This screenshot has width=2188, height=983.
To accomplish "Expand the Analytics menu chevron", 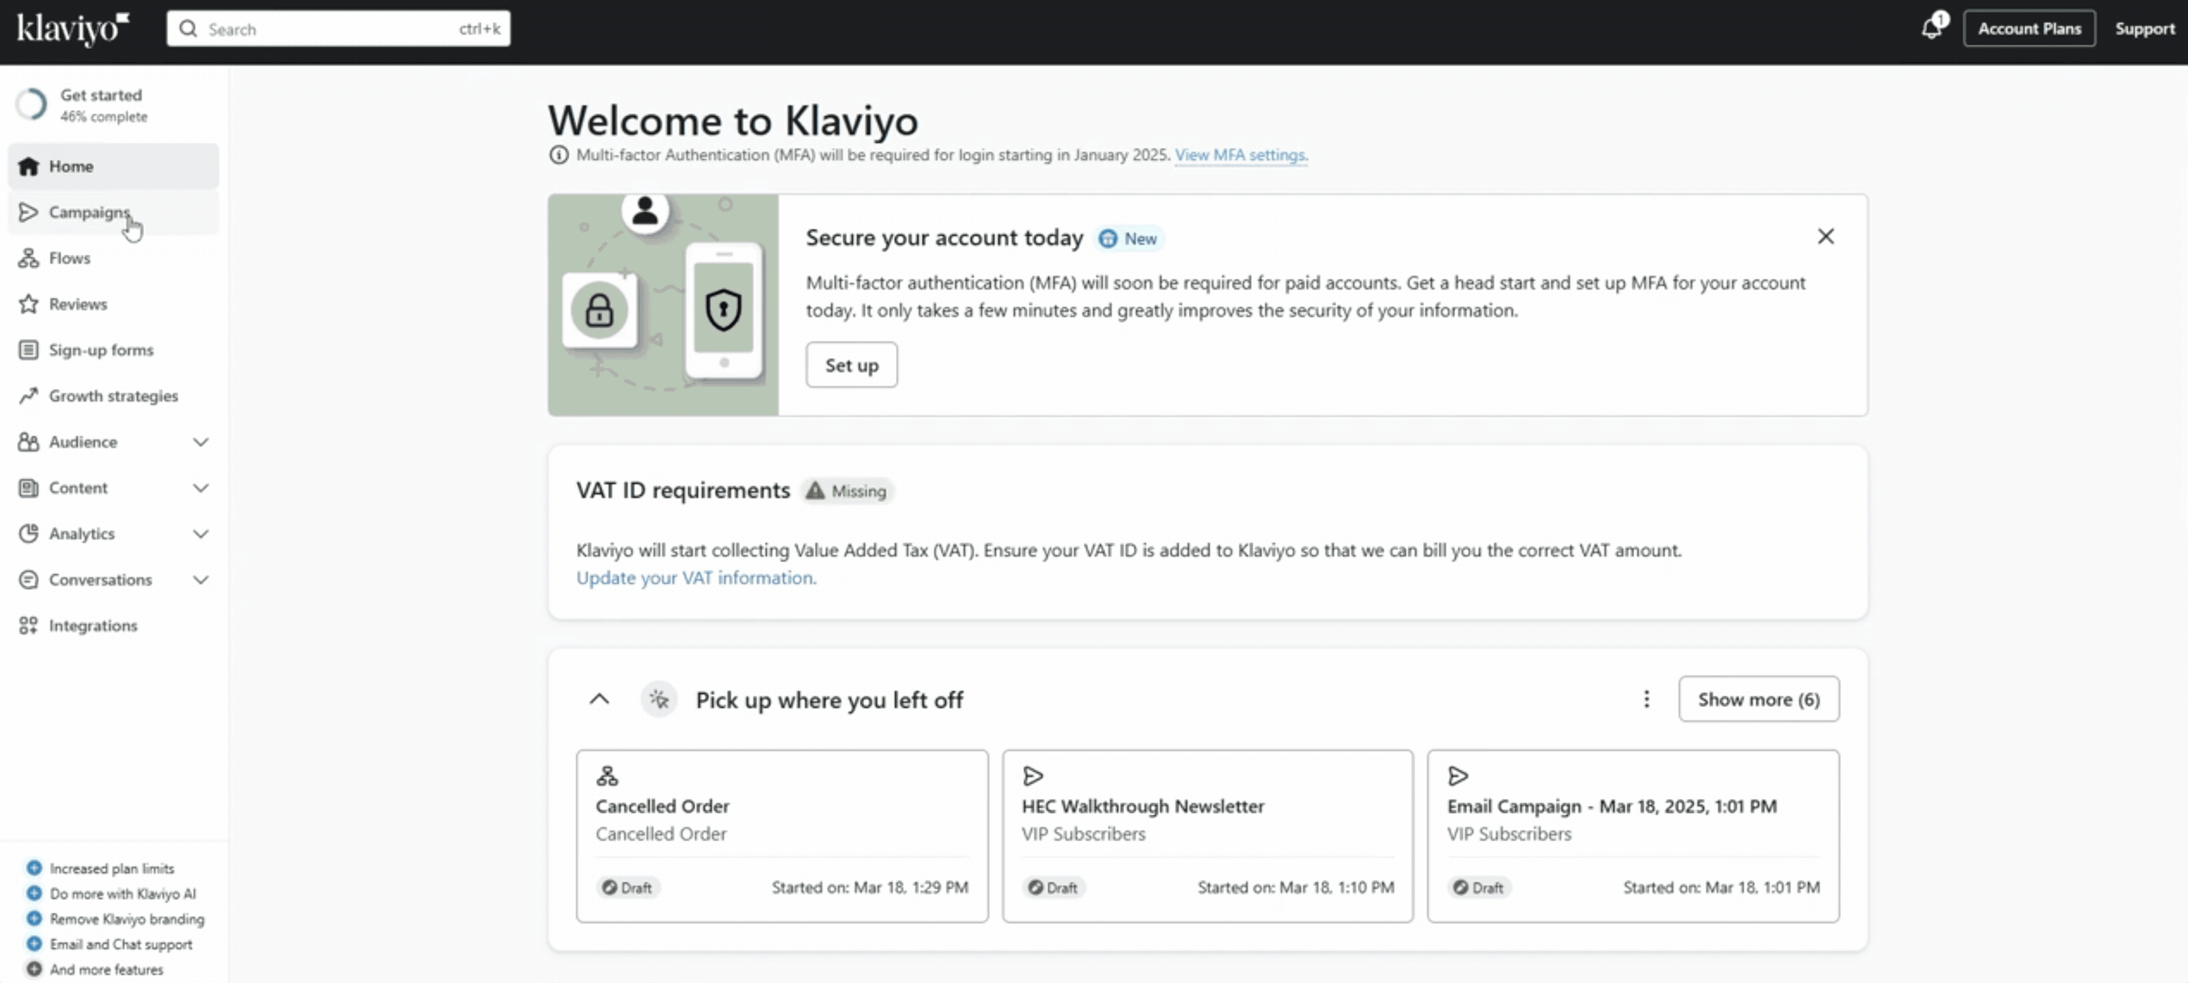I will (201, 533).
